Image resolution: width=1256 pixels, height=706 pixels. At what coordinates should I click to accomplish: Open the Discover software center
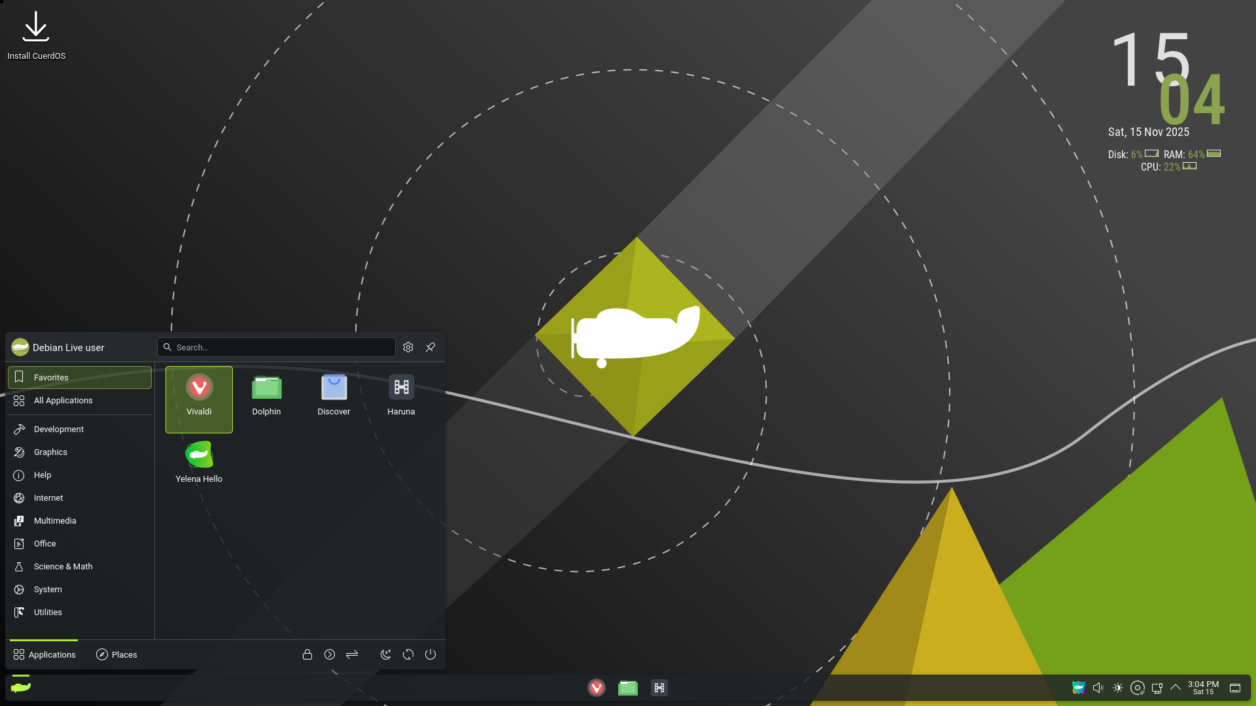[x=334, y=395]
